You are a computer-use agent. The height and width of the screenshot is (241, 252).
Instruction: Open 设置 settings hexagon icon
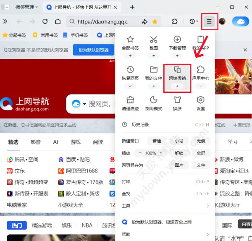pyautogui.click(x=200, y=100)
